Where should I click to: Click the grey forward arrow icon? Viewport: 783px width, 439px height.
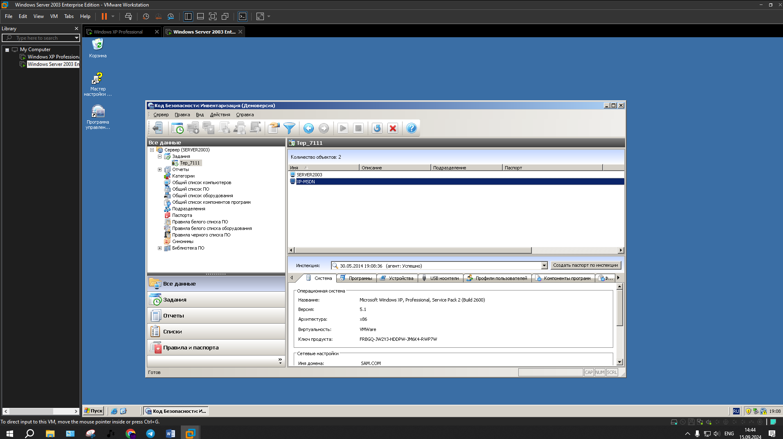tap(324, 128)
